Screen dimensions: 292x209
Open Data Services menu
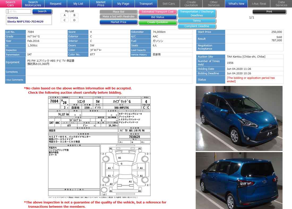pyautogui.click(x=281, y=3)
